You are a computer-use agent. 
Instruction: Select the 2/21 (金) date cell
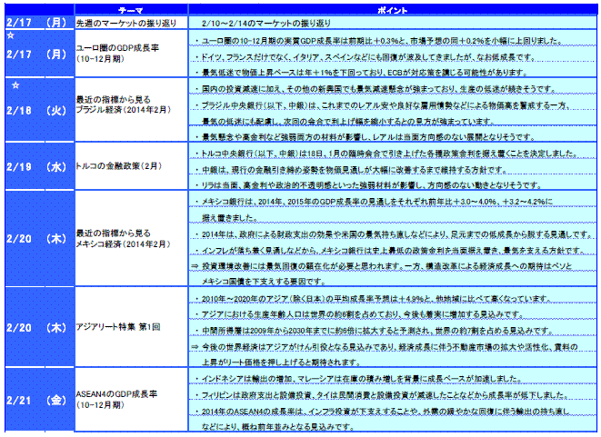click(36, 399)
